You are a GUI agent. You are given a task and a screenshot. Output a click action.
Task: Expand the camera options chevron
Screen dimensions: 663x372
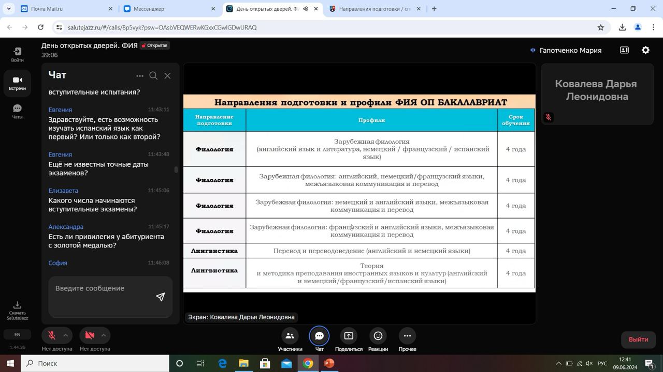pyautogui.click(x=104, y=335)
